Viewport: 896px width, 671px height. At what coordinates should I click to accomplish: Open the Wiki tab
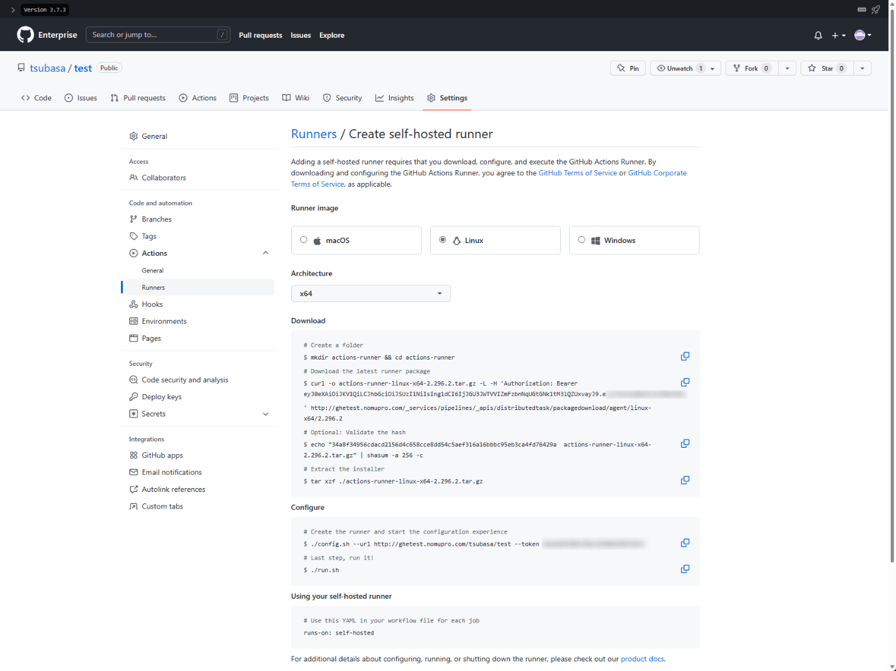[296, 98]
